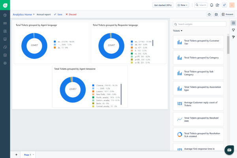Add a new page with plus icon
The image size is (237, 158).
[x=16, y=155]
